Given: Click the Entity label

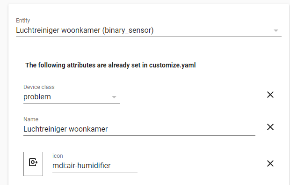Looking at the screenshot, I should [23, 20].
